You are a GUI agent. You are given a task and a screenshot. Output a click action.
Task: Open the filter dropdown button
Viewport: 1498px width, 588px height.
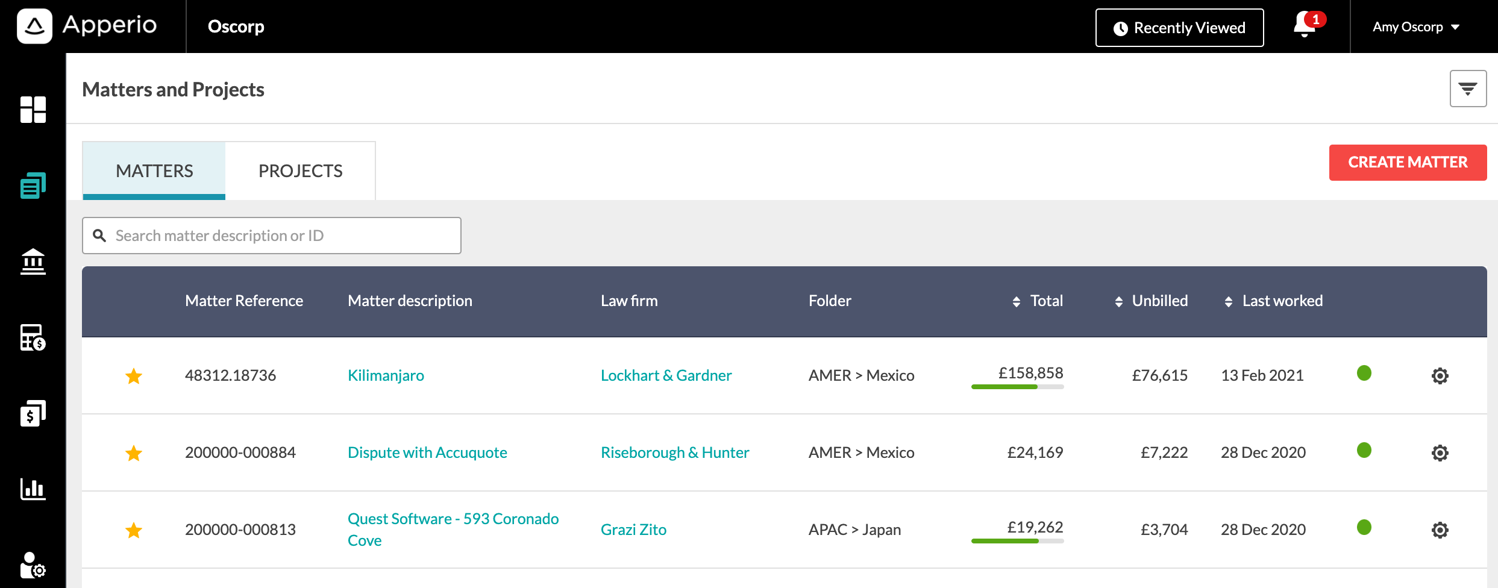tap(1468, 89)
